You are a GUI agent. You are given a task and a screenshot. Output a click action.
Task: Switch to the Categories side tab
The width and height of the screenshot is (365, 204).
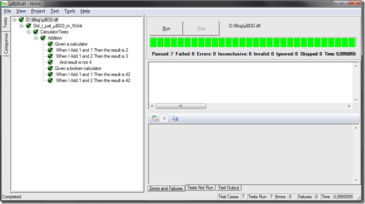(x=6, y=44)
